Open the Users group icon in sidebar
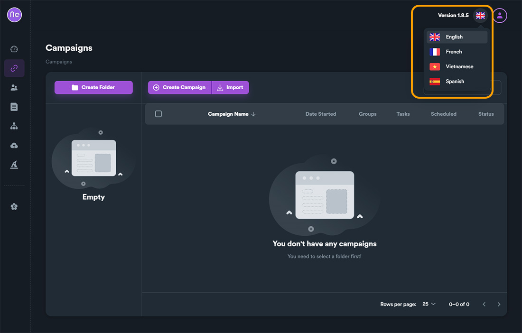 click(x=14, y=88)
